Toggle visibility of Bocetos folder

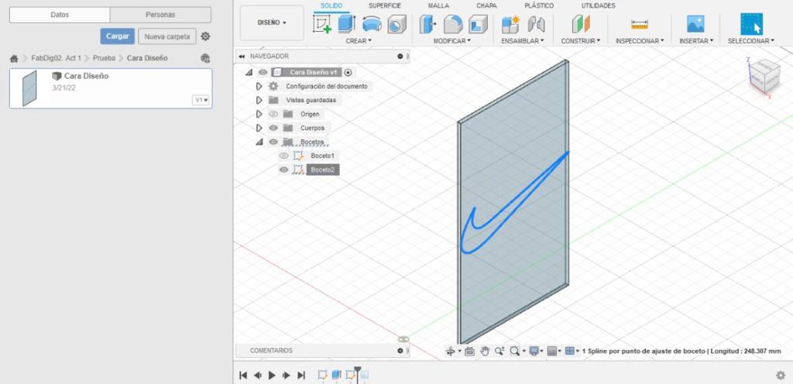click(x=273, y=142)
